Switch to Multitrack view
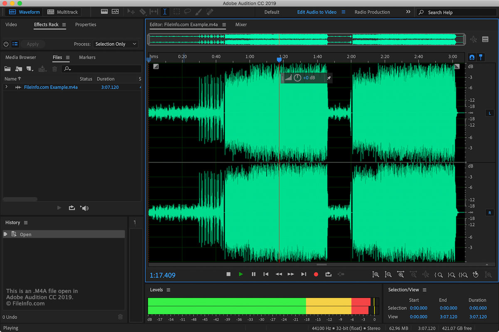Image resolution: width=499 pixels, height=332 pixels. pyautogui.click(x=63, y=12)
